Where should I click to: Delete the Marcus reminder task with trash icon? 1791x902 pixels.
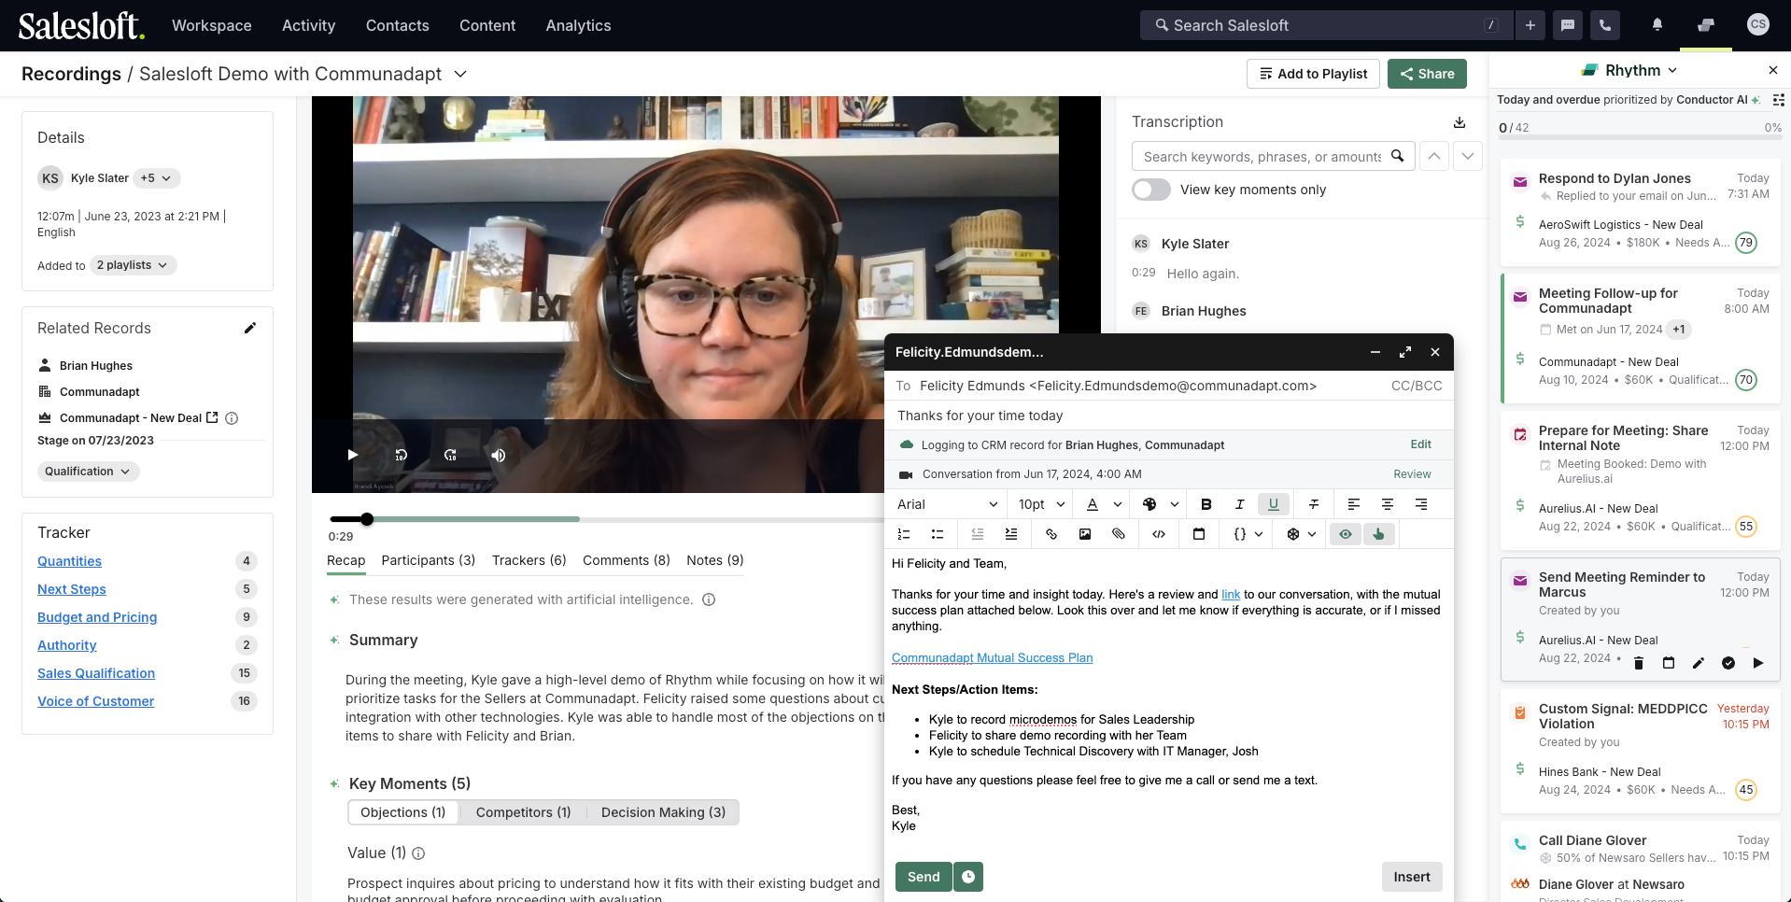[1638, 663]
